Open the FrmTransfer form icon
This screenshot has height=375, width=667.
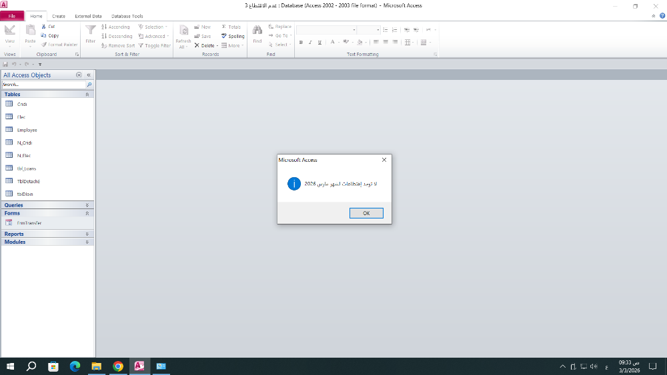click(x=9, y=223)
